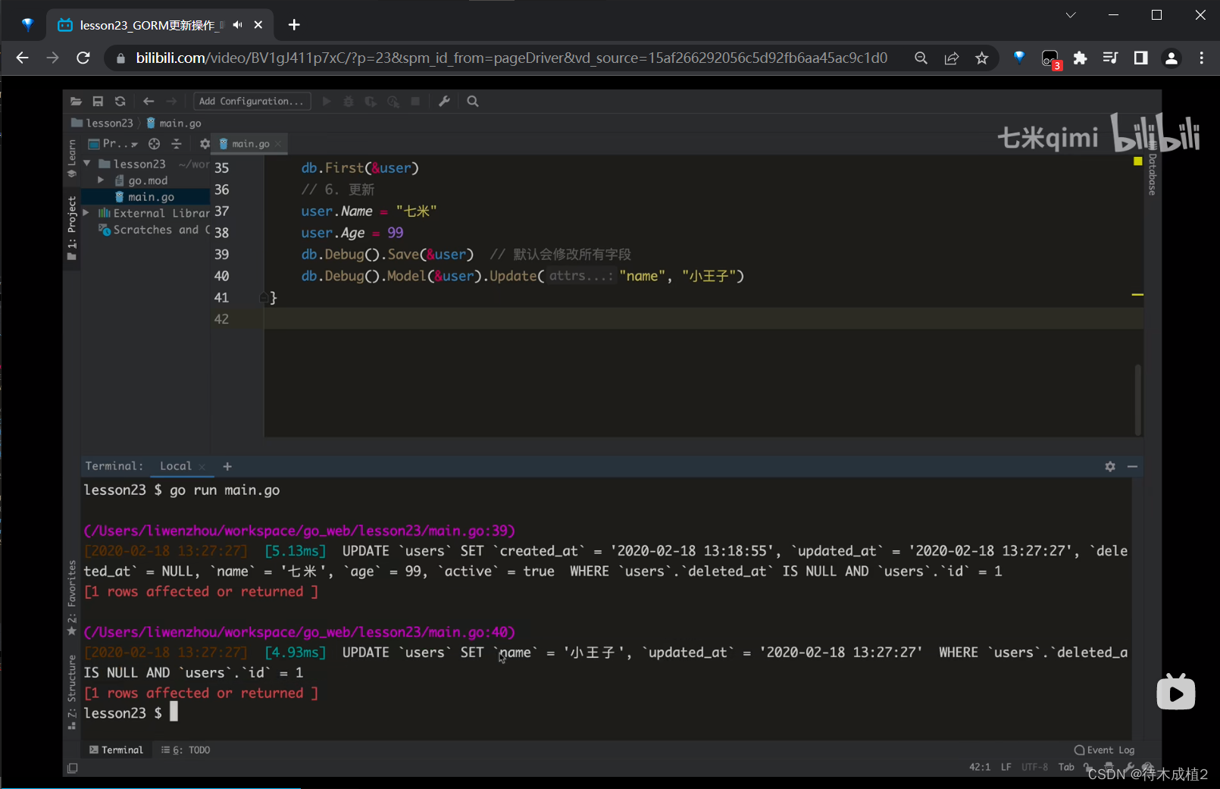The image size is (1220, 789).
Task: Add a new terminal session with plus
Action: 227,467
